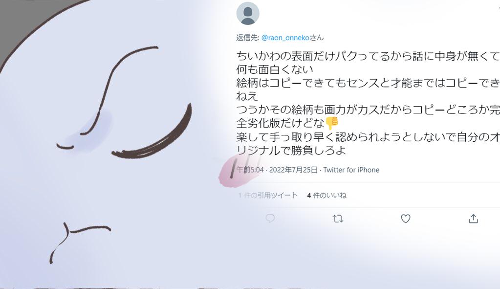
Task: Click the pink blush mark on cheek
Action: point(236,172)
